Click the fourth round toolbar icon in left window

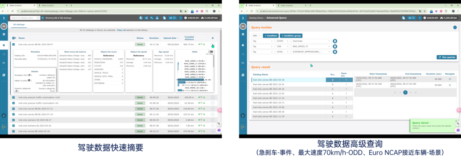pos(157,18)
